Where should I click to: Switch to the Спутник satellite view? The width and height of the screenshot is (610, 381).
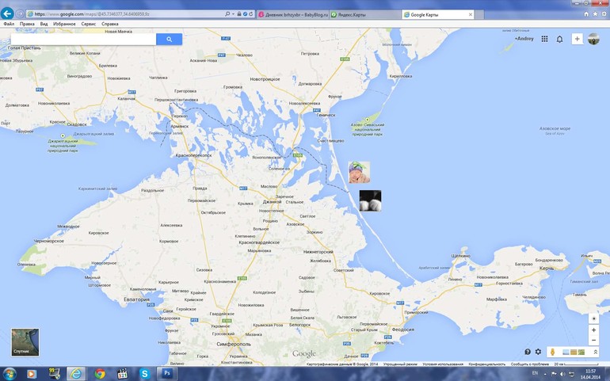pyautogui.click(x=25, y=342)
